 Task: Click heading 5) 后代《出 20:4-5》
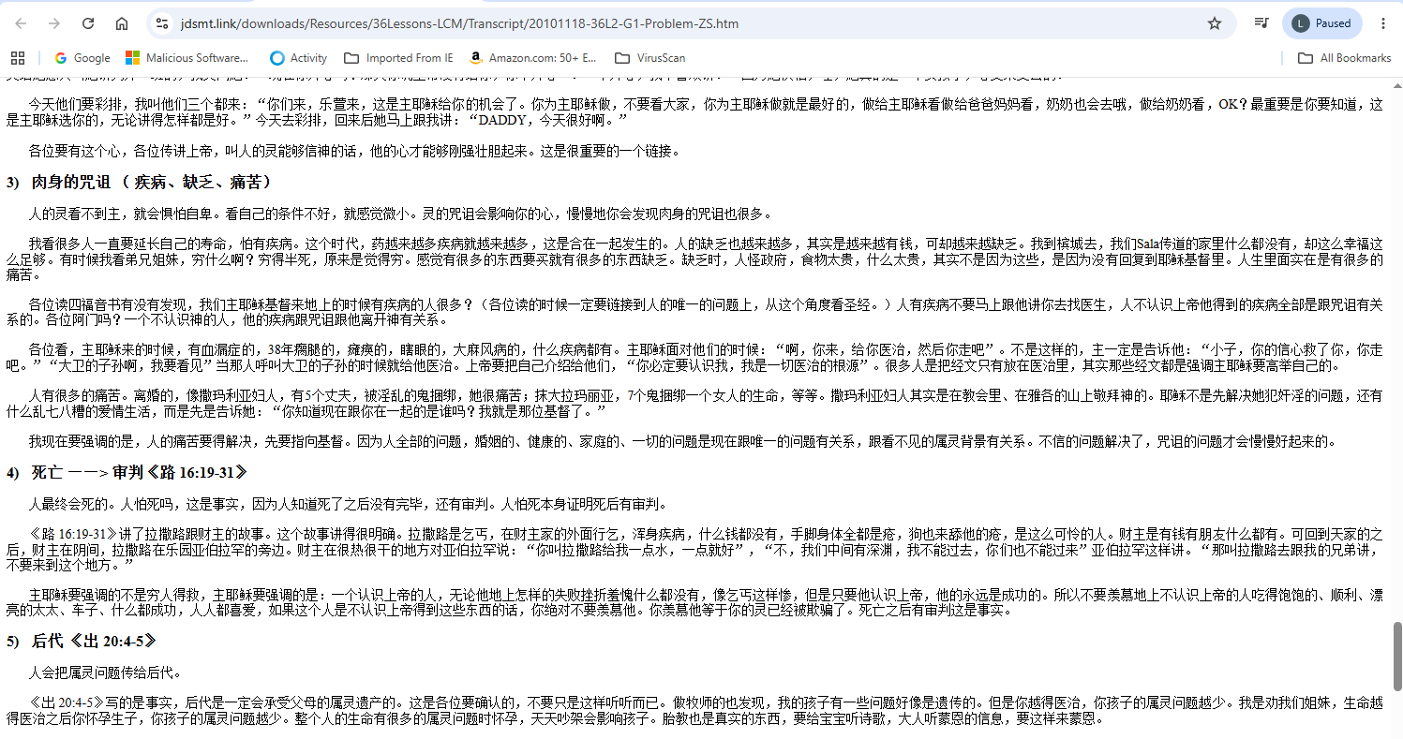pos(81,642)
